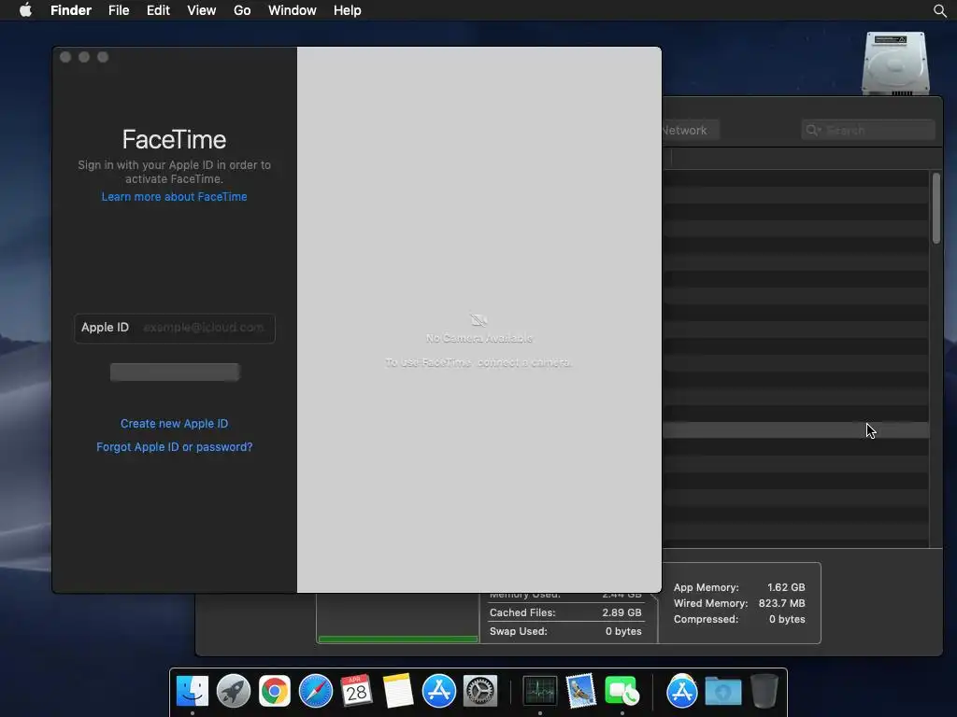This screenshot has width=957, height=717.
Task: Launch Launchpad rocket icon in Dock
Action: [233, 691]
